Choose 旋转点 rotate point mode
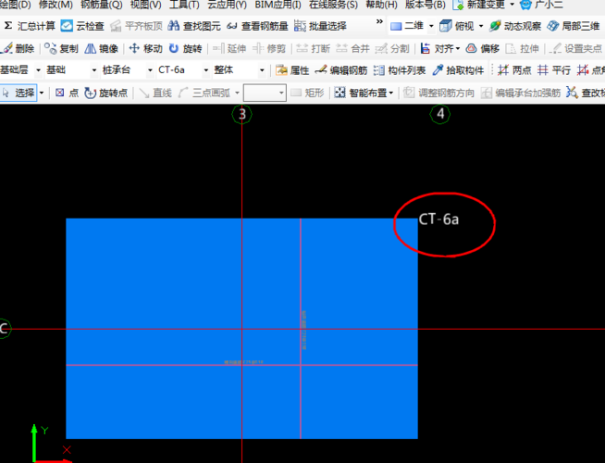This screenshot has height=463, width=605. [106, 94]
